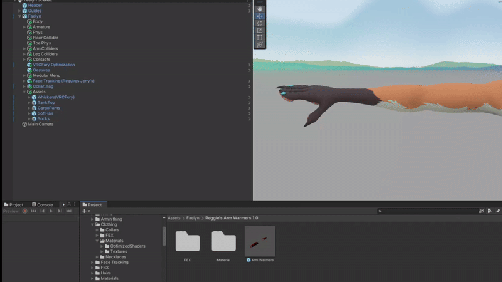Switch to the right Project tab
The height and width of the screenshot is (282, 502).
click(x=92, y=205)
